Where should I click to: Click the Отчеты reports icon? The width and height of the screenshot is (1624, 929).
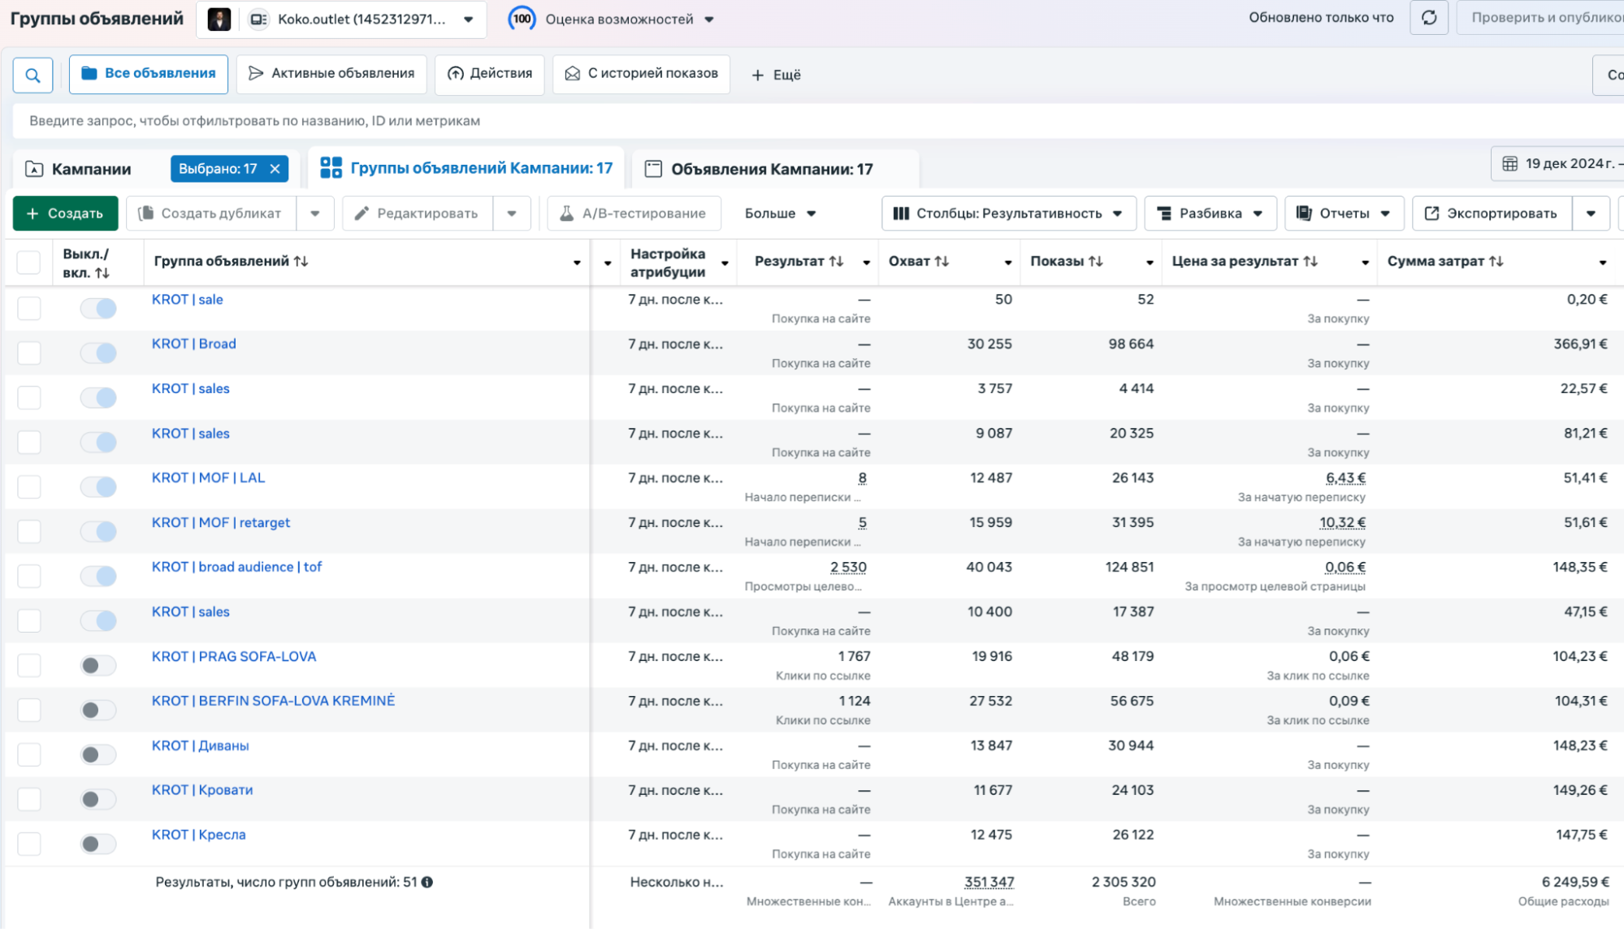[x=1303, y=214]
